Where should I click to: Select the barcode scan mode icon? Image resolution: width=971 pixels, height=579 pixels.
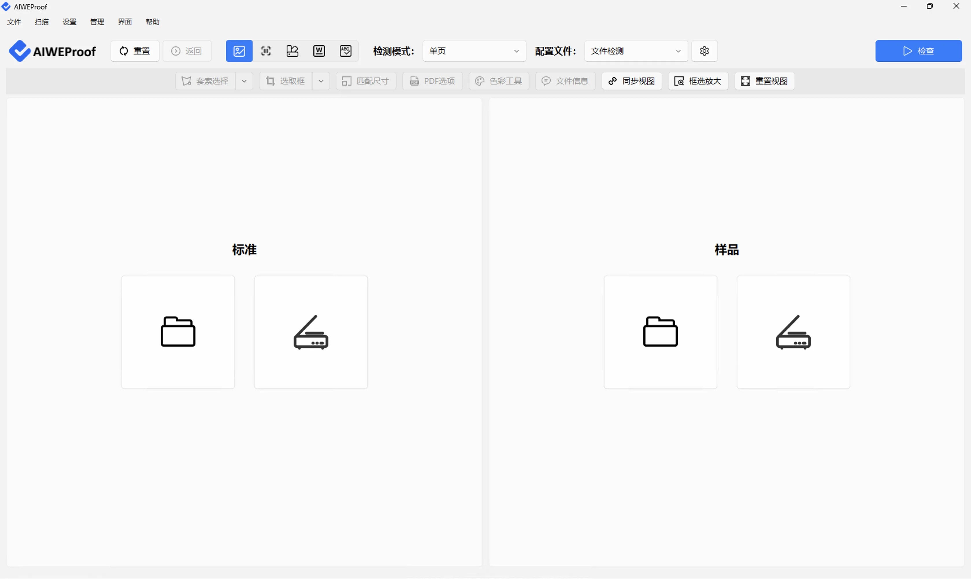pyautogui.click(x=266, y=51)
